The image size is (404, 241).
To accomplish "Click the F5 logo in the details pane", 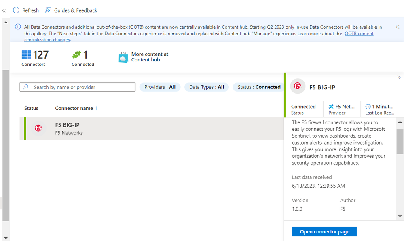I will 298,86.
